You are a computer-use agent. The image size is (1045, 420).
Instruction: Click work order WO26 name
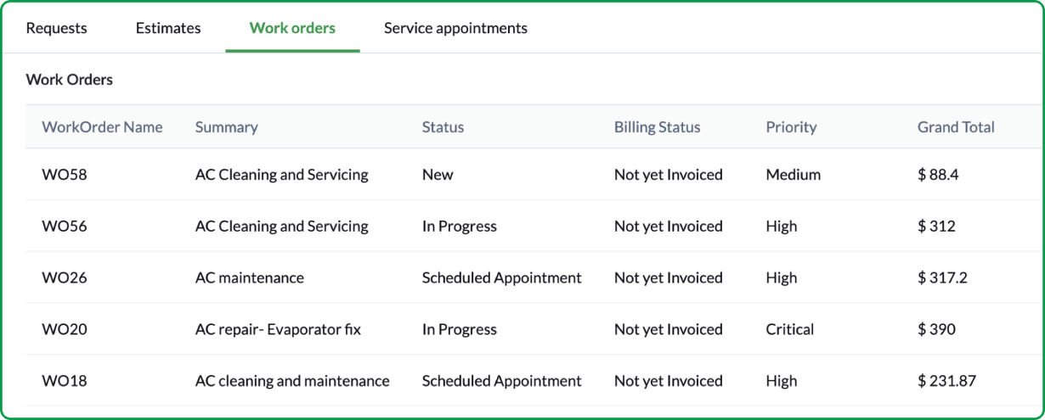click(65, 277)
